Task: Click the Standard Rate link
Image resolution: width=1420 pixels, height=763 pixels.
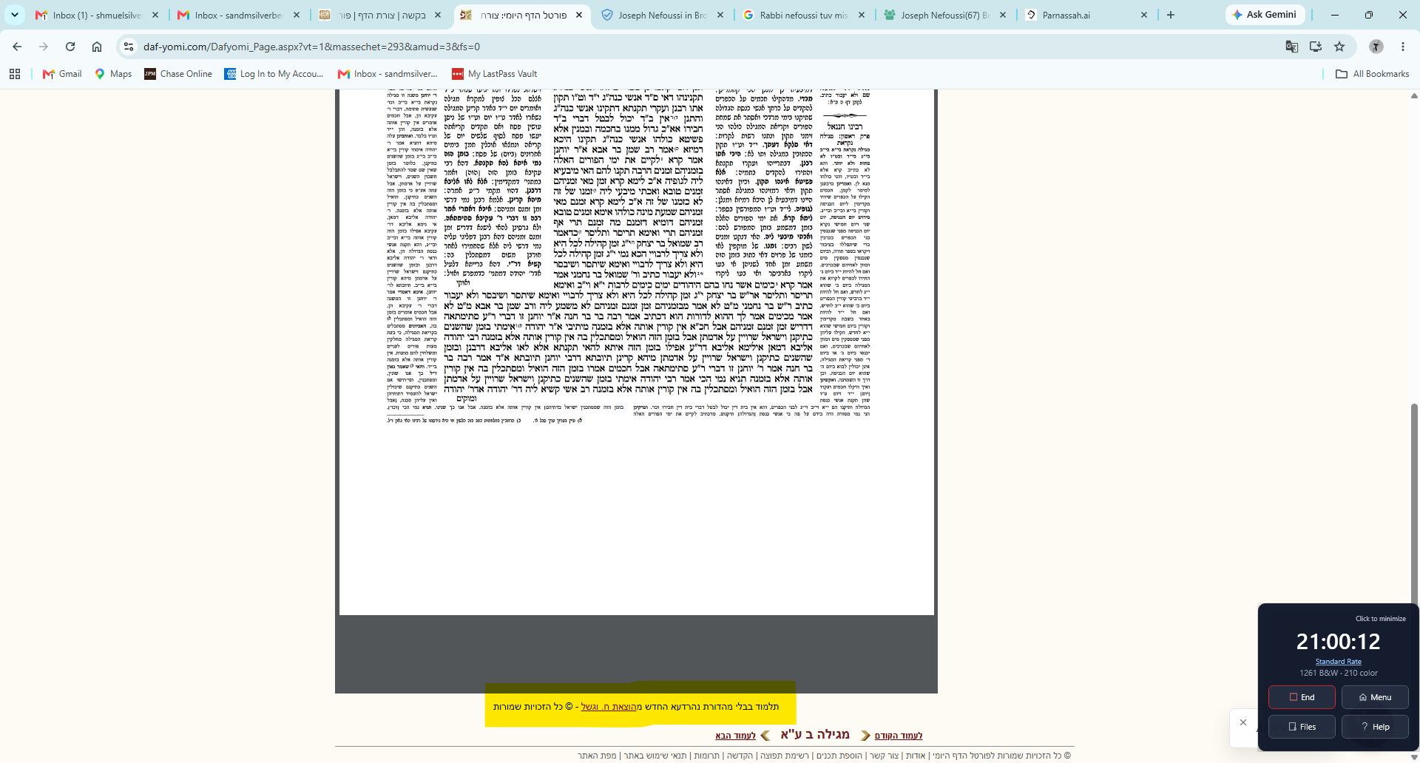Action: 1338,662
